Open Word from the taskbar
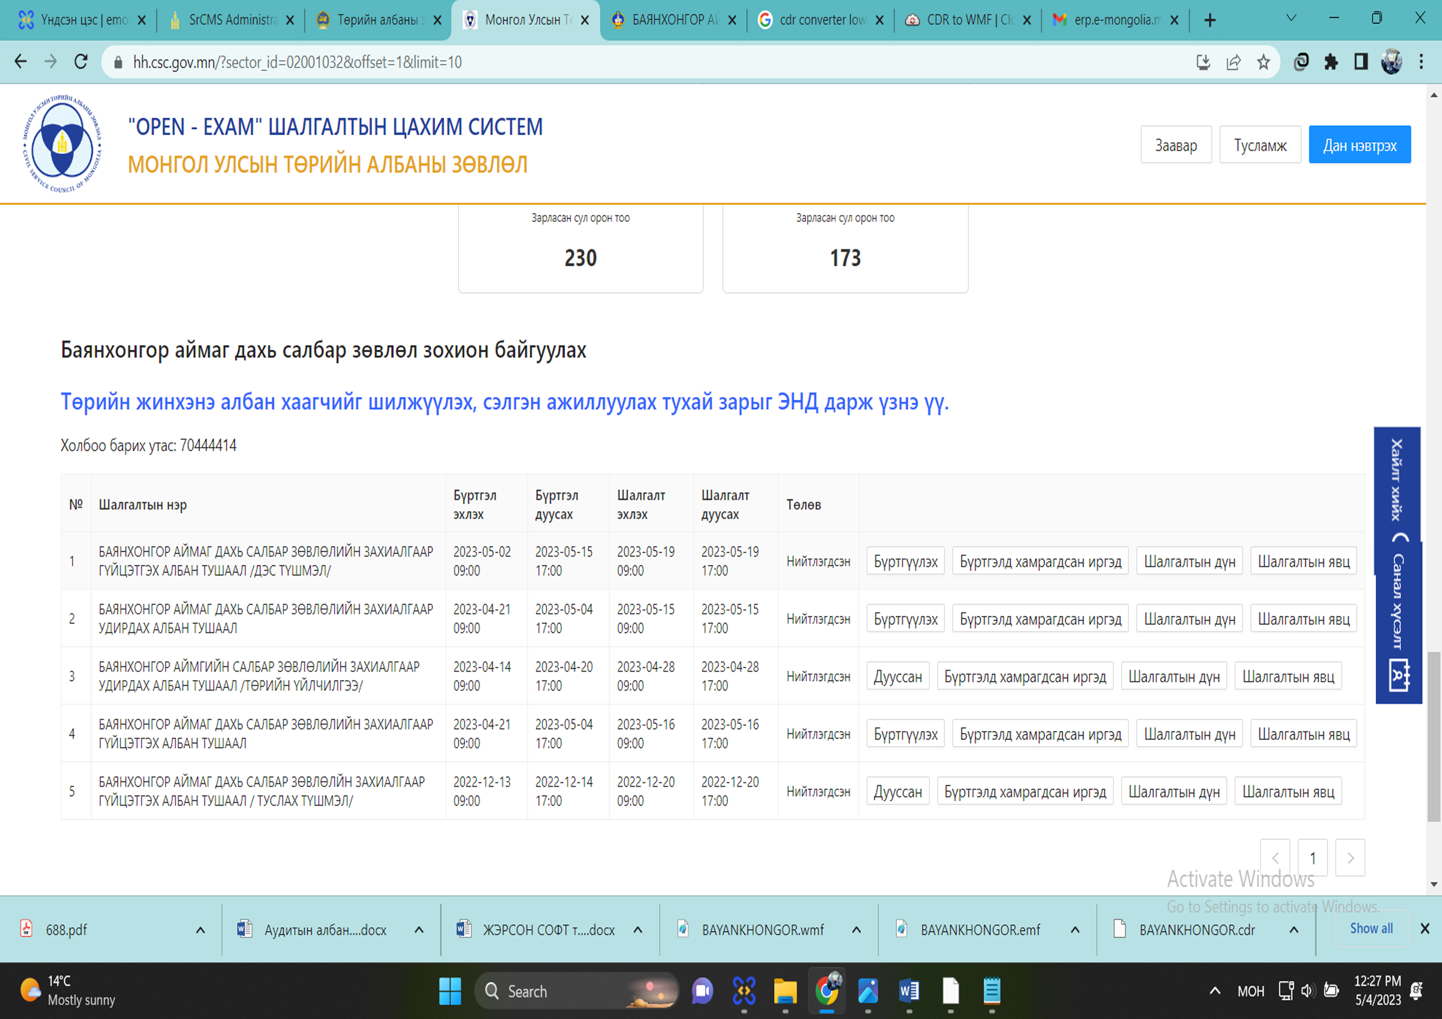 (x=909, y=991)
